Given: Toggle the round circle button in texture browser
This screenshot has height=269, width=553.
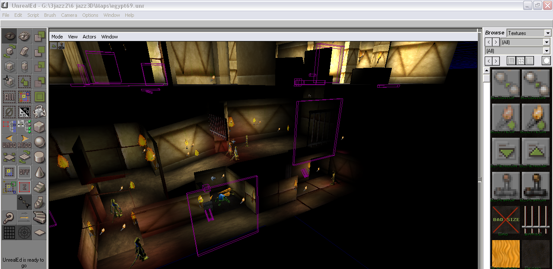Looking at the screenshot, I should point(547,61).
